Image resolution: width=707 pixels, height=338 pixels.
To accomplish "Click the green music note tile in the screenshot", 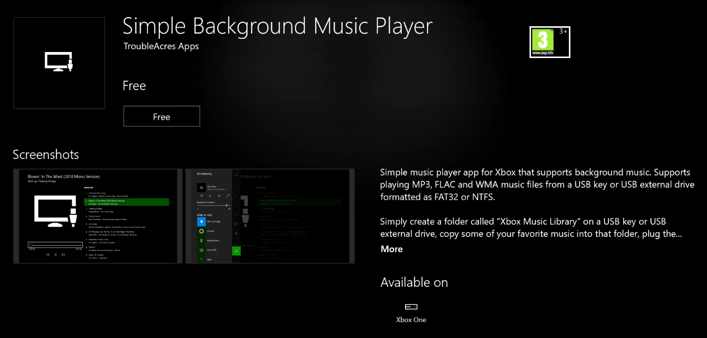I will [x=236, y=251].
